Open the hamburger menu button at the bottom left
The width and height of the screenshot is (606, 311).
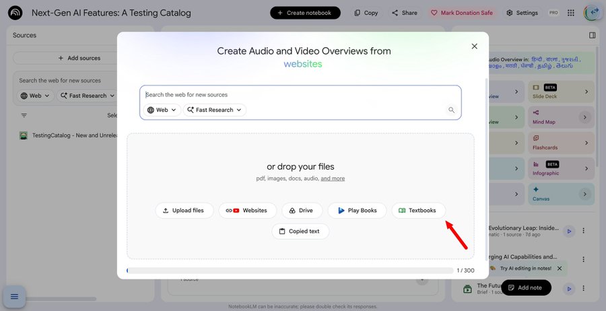(x=14, y=296)
